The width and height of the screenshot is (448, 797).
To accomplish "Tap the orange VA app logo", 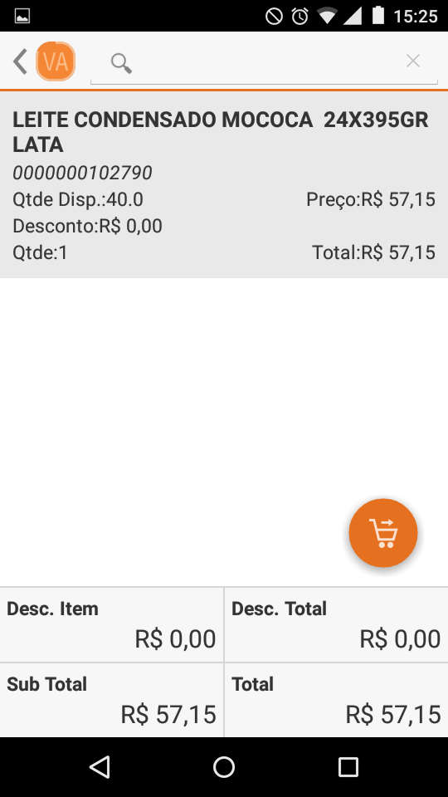I will [56, 61].
